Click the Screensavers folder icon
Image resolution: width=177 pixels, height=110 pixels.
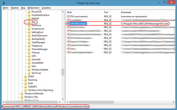(29, 29)
